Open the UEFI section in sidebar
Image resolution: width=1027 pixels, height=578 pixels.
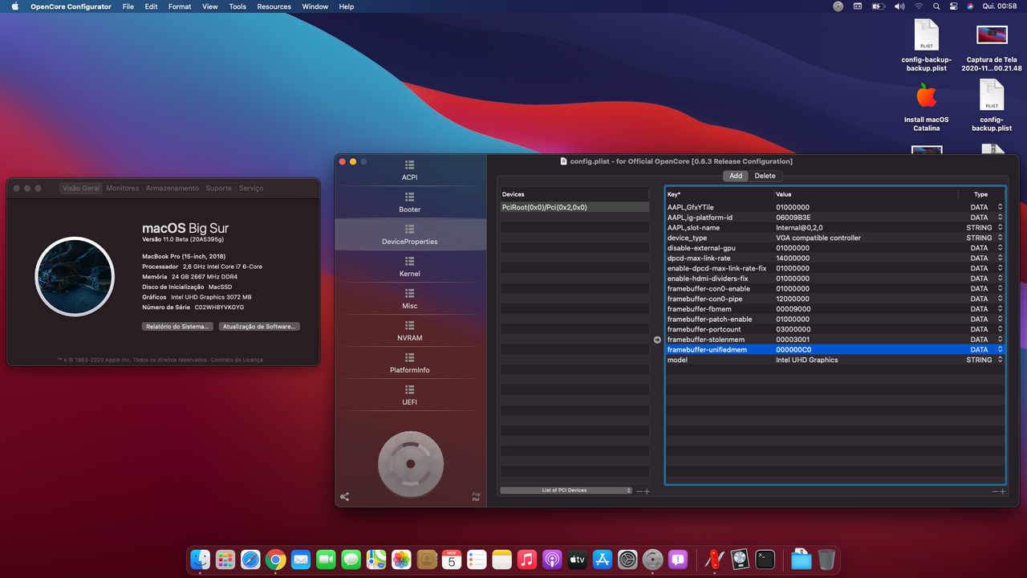410,395
